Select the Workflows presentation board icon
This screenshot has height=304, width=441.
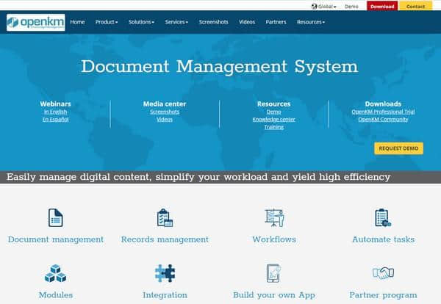click(274, 217)
